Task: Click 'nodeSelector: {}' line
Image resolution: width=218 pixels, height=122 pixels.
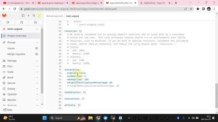Action: tap(75, 92)
